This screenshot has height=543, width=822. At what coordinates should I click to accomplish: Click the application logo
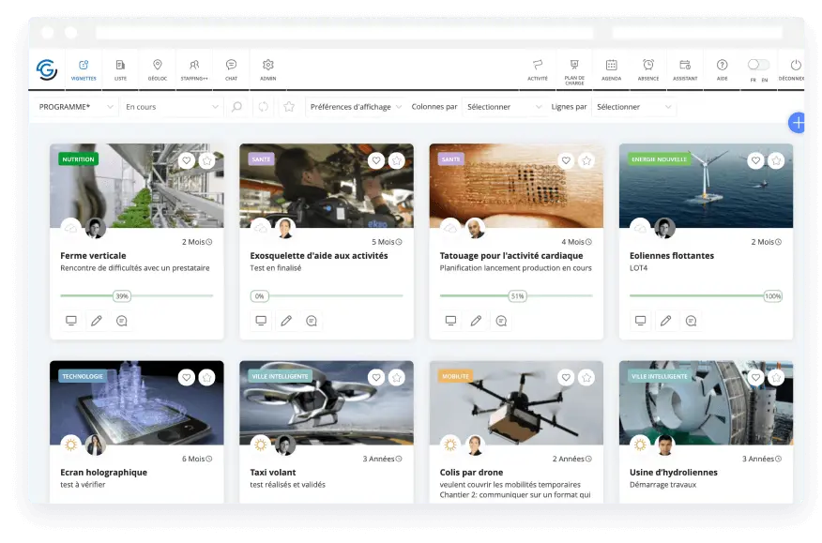tap(47, 69)
